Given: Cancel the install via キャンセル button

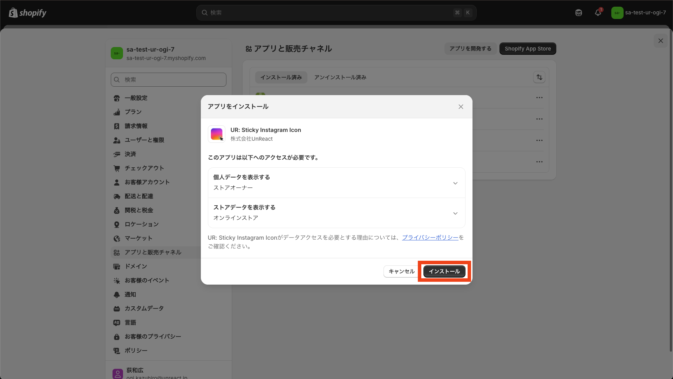Looking at the screenshot, I should pyautogui.click(x=401, y=271).
